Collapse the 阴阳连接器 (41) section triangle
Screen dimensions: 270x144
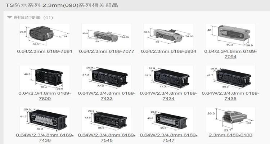9,17
